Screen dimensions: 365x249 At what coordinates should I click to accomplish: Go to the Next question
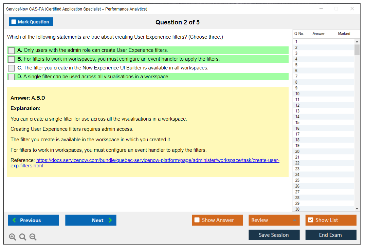point(91,220)
